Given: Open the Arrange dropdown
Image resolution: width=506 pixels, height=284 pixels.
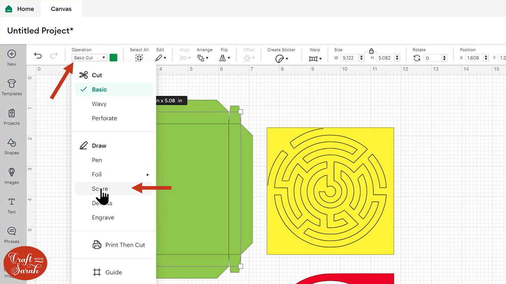Looking at the screenshot, I should (203, 58).
